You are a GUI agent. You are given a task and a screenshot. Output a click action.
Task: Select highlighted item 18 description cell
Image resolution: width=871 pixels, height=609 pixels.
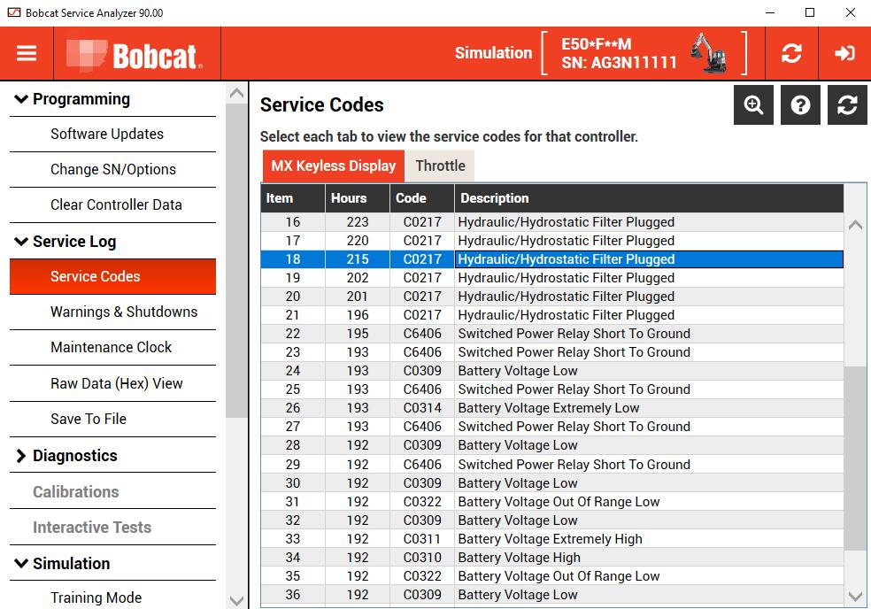click(x=649, y=259)
